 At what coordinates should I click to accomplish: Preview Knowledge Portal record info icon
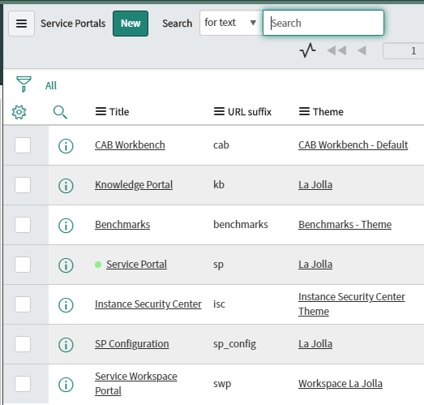[66, 186]
